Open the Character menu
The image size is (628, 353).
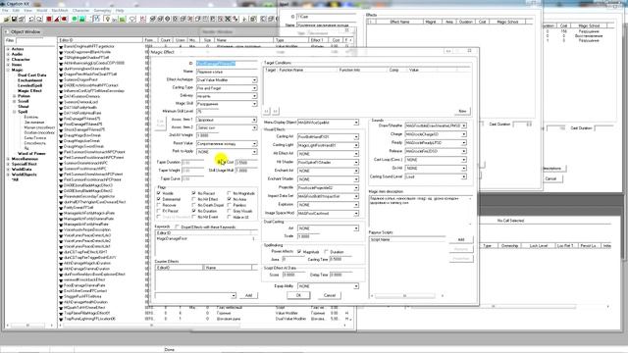[x=80, y=11]
